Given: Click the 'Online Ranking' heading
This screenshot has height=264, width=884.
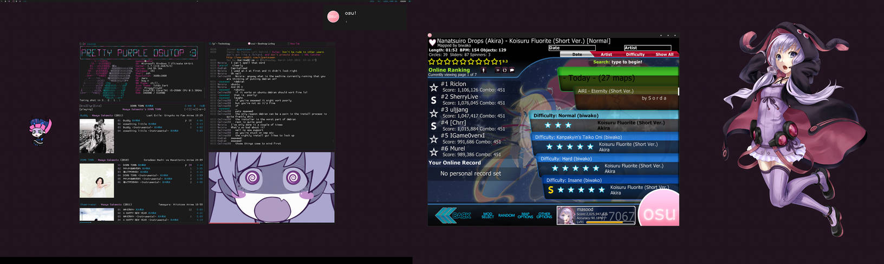Looking at the screenshot, I should click(x=449, y=70).
